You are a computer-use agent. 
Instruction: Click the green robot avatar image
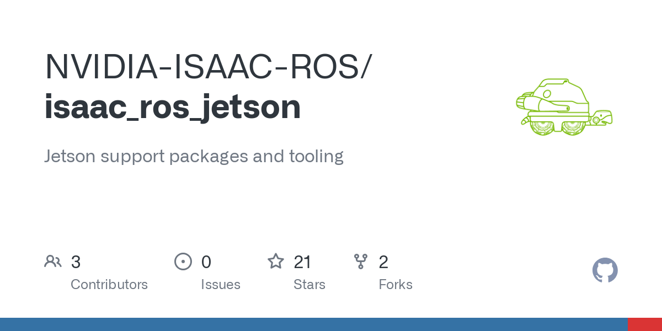[x=564, y=107]
